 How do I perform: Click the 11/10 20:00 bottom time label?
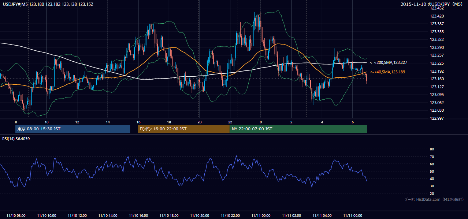[200, 216]
